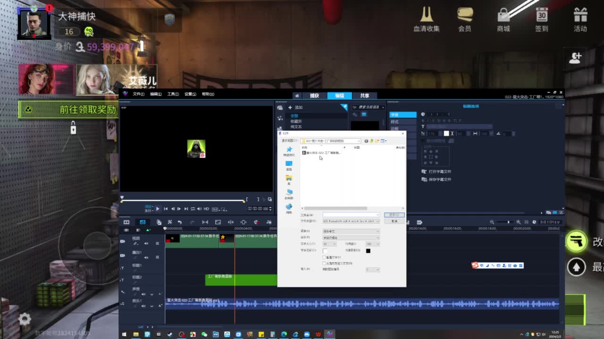Toggle HD preview mode

[206, 209]
